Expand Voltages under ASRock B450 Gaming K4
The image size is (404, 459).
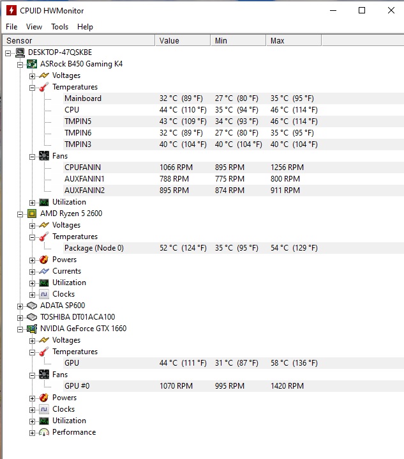pyautogui.click(x=32, y=75)
